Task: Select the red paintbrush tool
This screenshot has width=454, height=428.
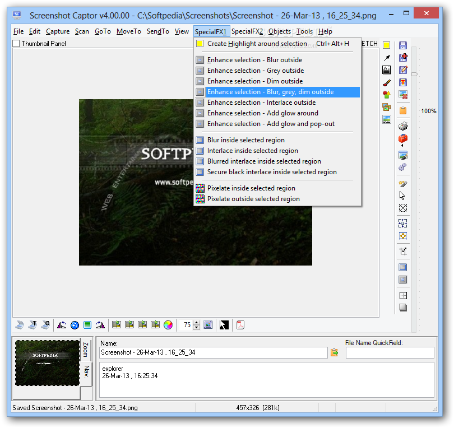Action: 387,83
